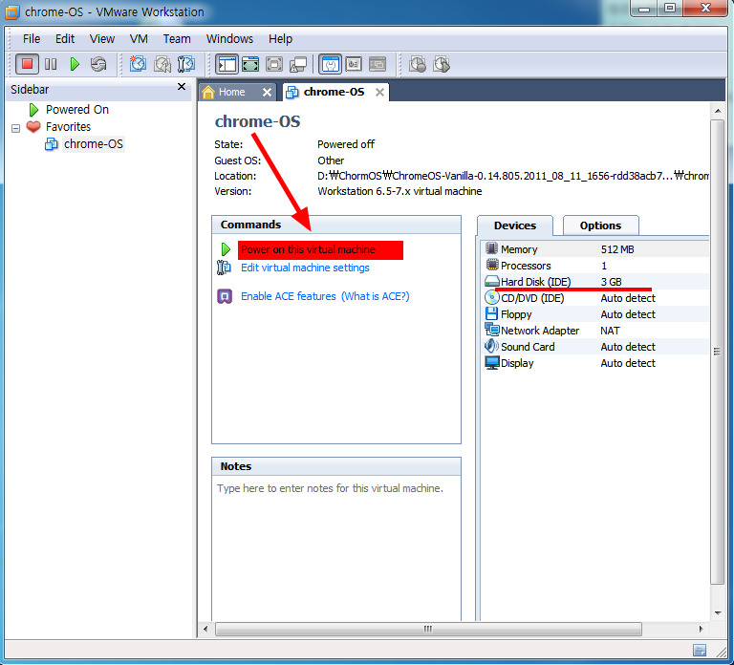Click the red Power Off toolbar button
The width and height of the screenshot is (734, 665).
27,64
